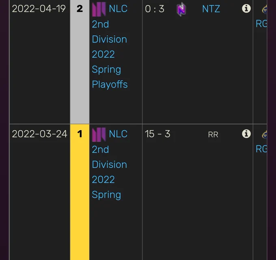This screenshot has width=276, height=260.
Task: Click the 0 : 3 result score
Action: coord(155,9)
